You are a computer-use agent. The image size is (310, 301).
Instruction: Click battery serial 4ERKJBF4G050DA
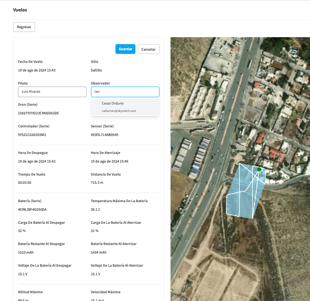[x=32, y=210]
